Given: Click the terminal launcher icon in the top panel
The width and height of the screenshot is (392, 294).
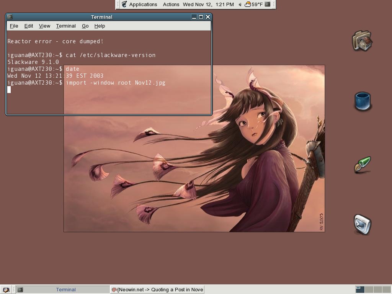Looking at the screenshot, I should click(268, 4).
